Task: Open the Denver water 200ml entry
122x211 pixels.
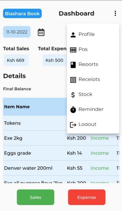Action: pos(61,168)
